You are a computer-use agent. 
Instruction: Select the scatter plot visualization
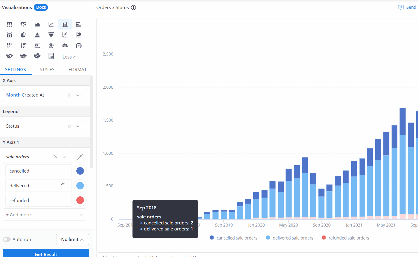(65, 35)
